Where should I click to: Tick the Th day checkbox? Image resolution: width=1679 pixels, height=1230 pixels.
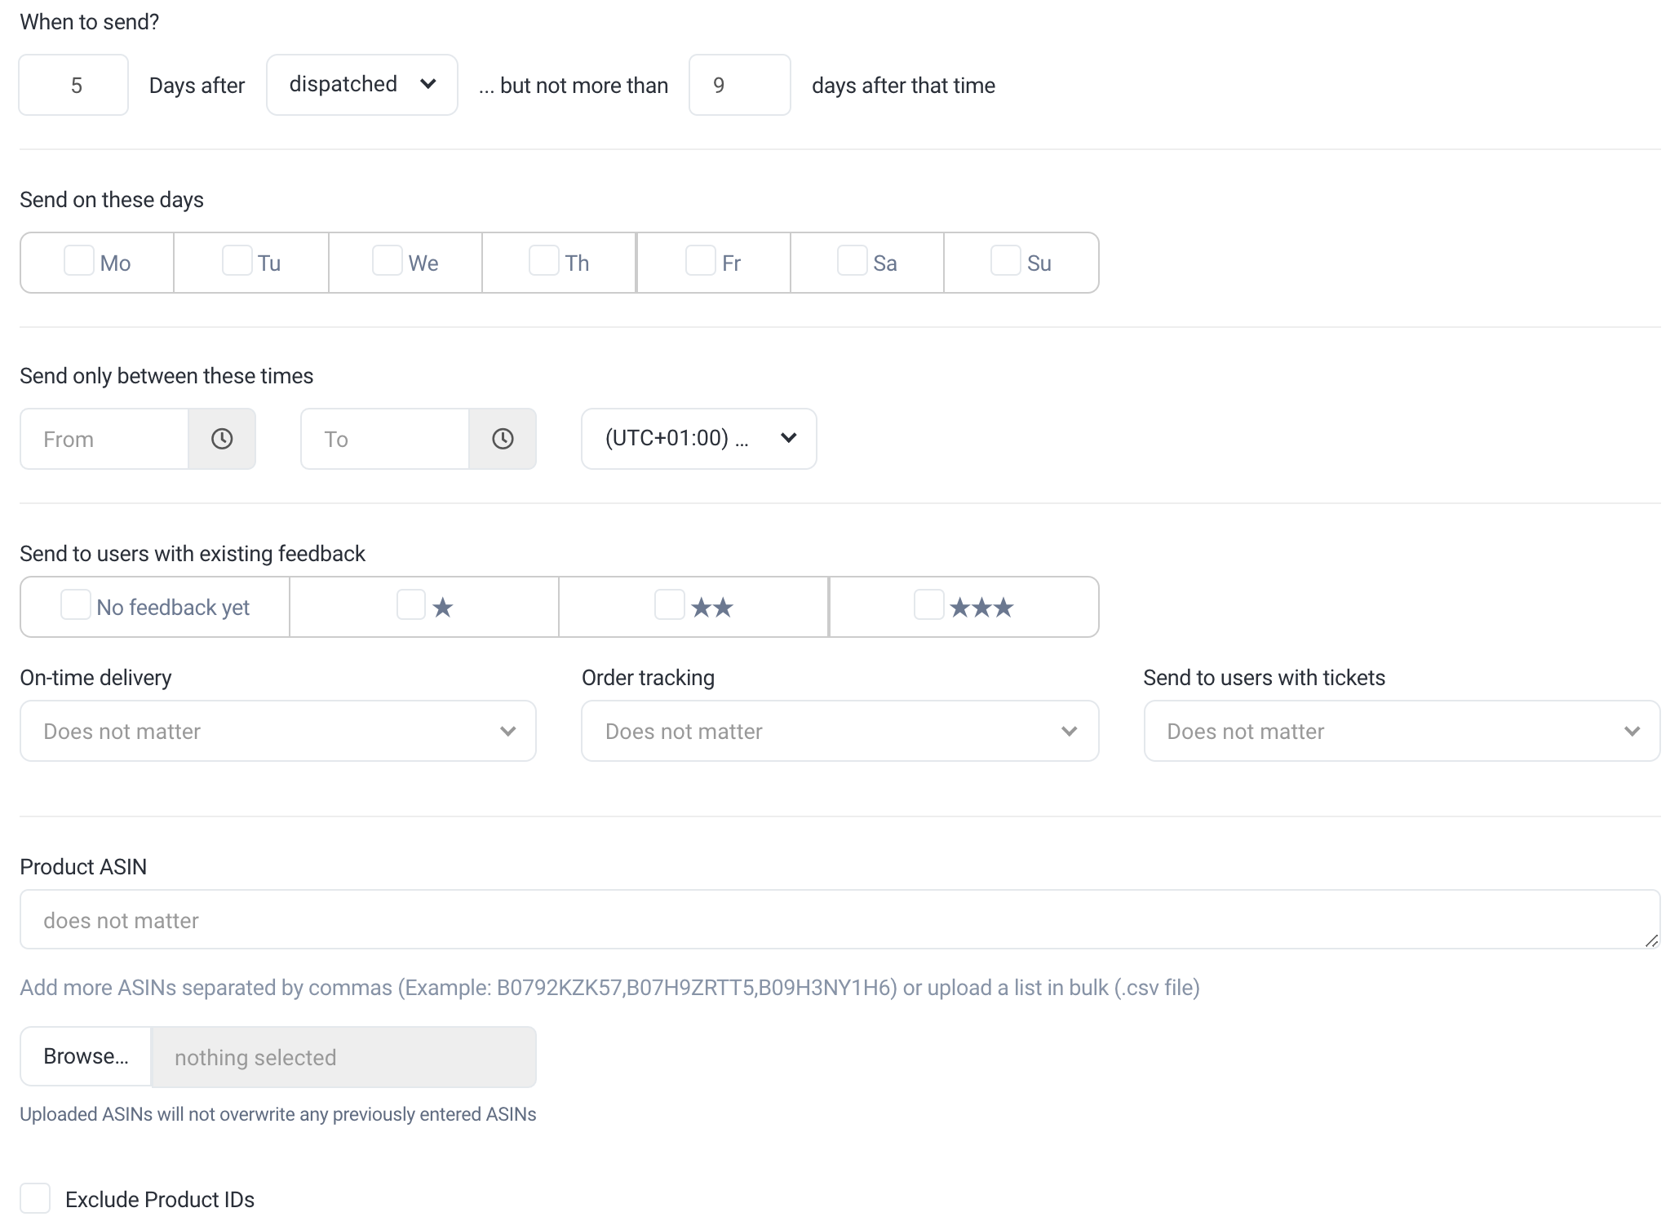pyautogui.click(x=544, y=261)
